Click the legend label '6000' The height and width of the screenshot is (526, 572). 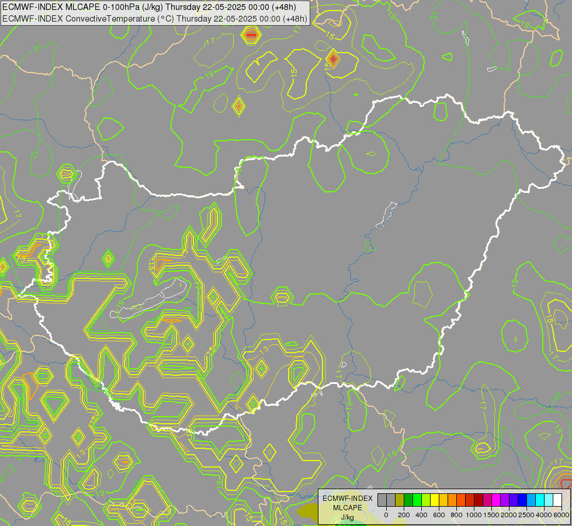(561, 515)
